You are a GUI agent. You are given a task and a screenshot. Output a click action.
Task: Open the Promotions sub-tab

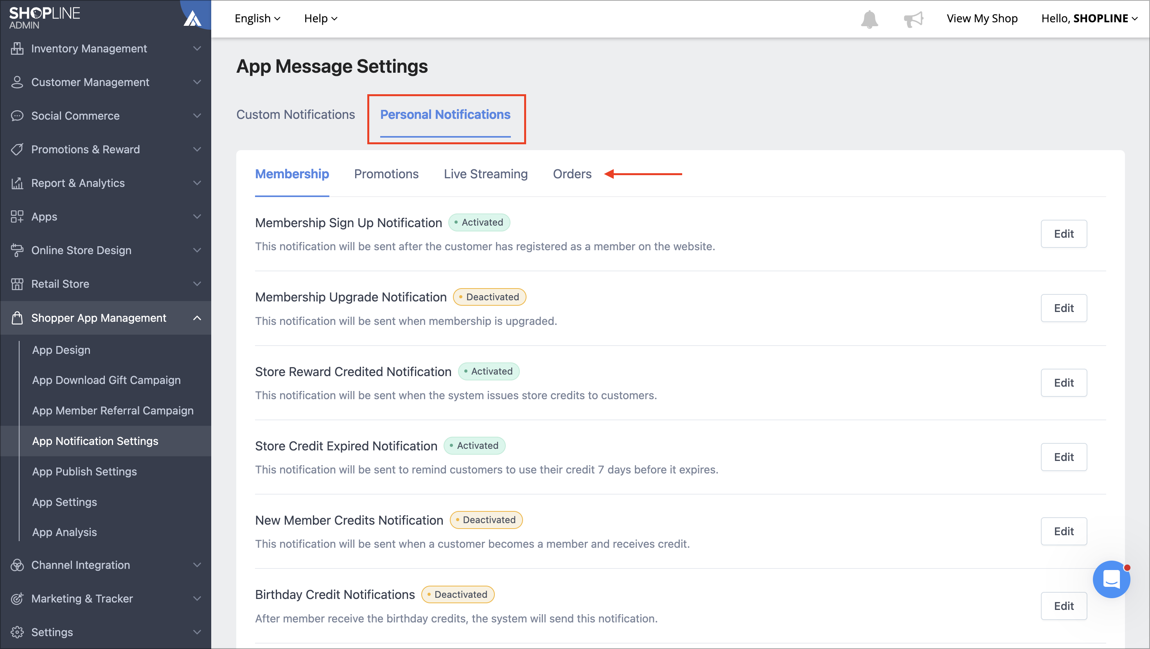(x=386, y=174)
